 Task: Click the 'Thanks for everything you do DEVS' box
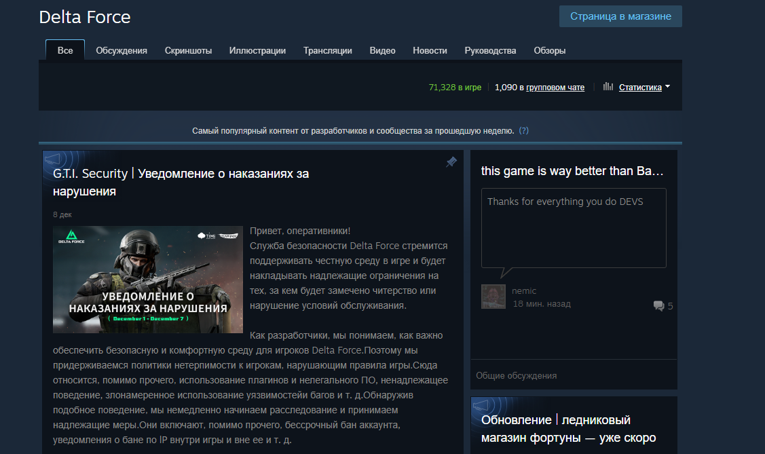[x=574, y=228]
